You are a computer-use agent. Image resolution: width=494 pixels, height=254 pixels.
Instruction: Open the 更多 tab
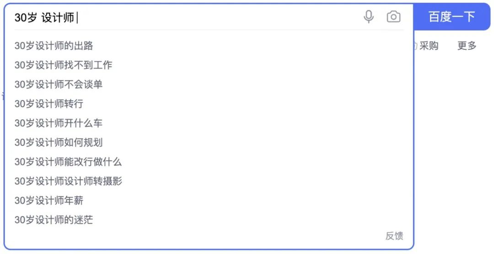pyautogui.click(x=467, y=46)
